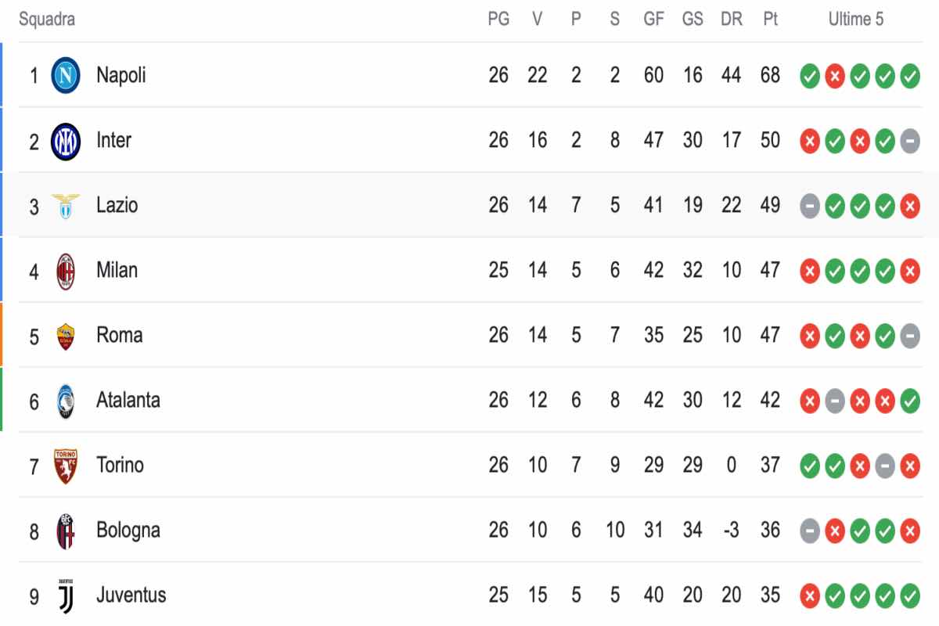Click Napoli's red loss result icon

tap(835, 76)
